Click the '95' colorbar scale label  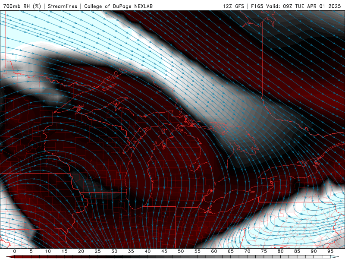330,251
